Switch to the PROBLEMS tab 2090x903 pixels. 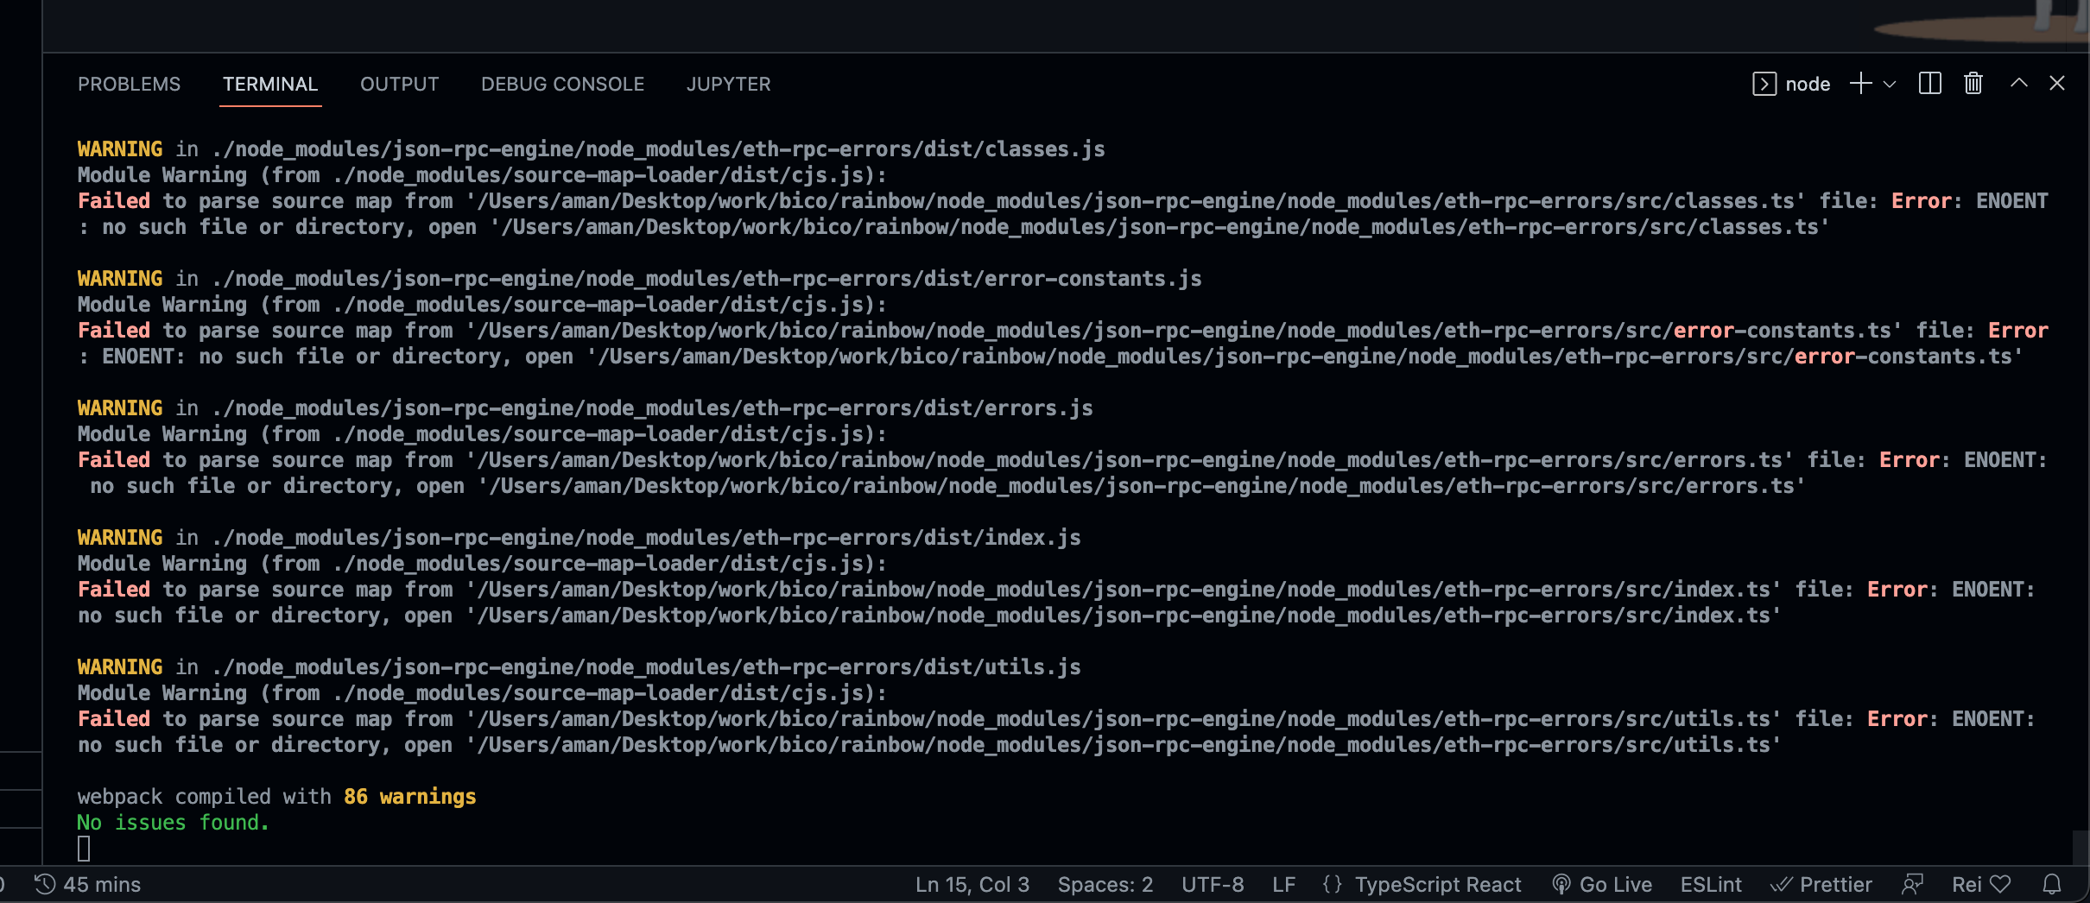coord(129,84)
